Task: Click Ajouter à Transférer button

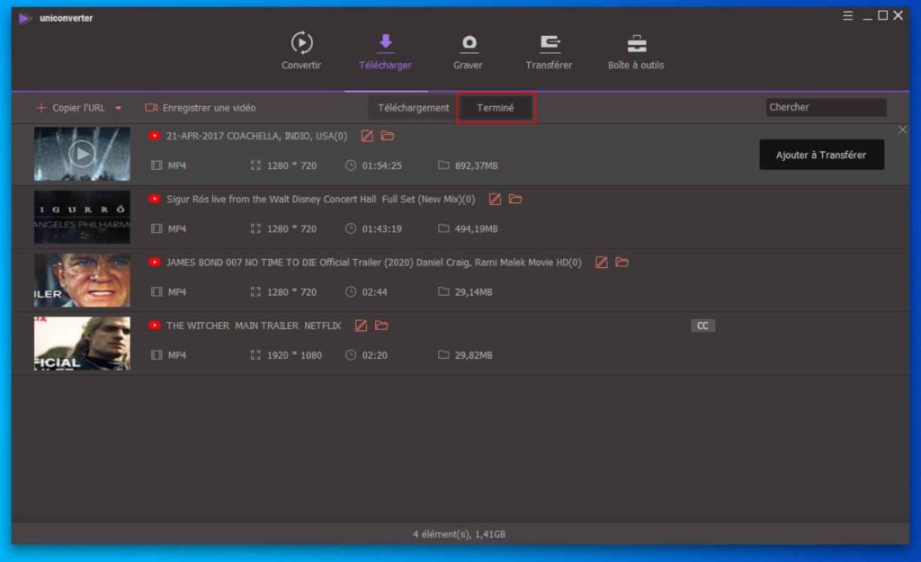Action: tap(821, 155)
